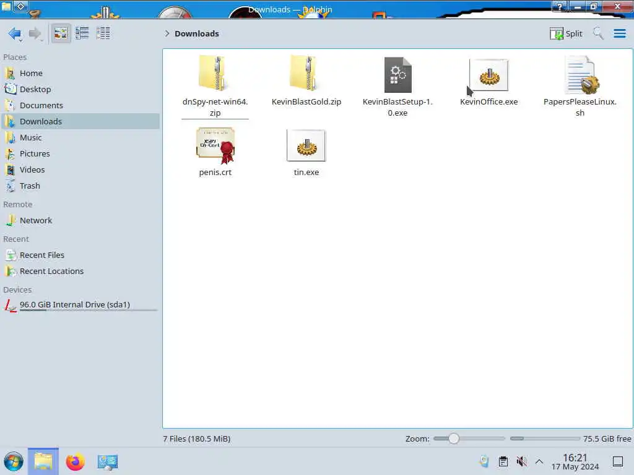Switch to Icons view mode
Viewport: 634px width, 475px height.
click(61, 33)
